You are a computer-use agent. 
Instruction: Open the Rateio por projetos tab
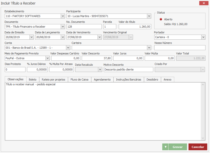tap(53, 80)
